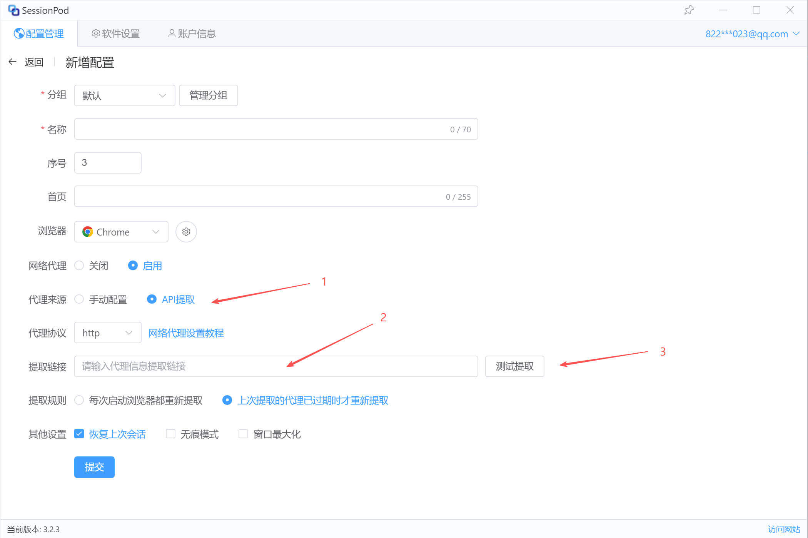The image size is (808, 538).
Task: Click the back arrow icon
Action: pyautogui.click(x=12, y=62)
